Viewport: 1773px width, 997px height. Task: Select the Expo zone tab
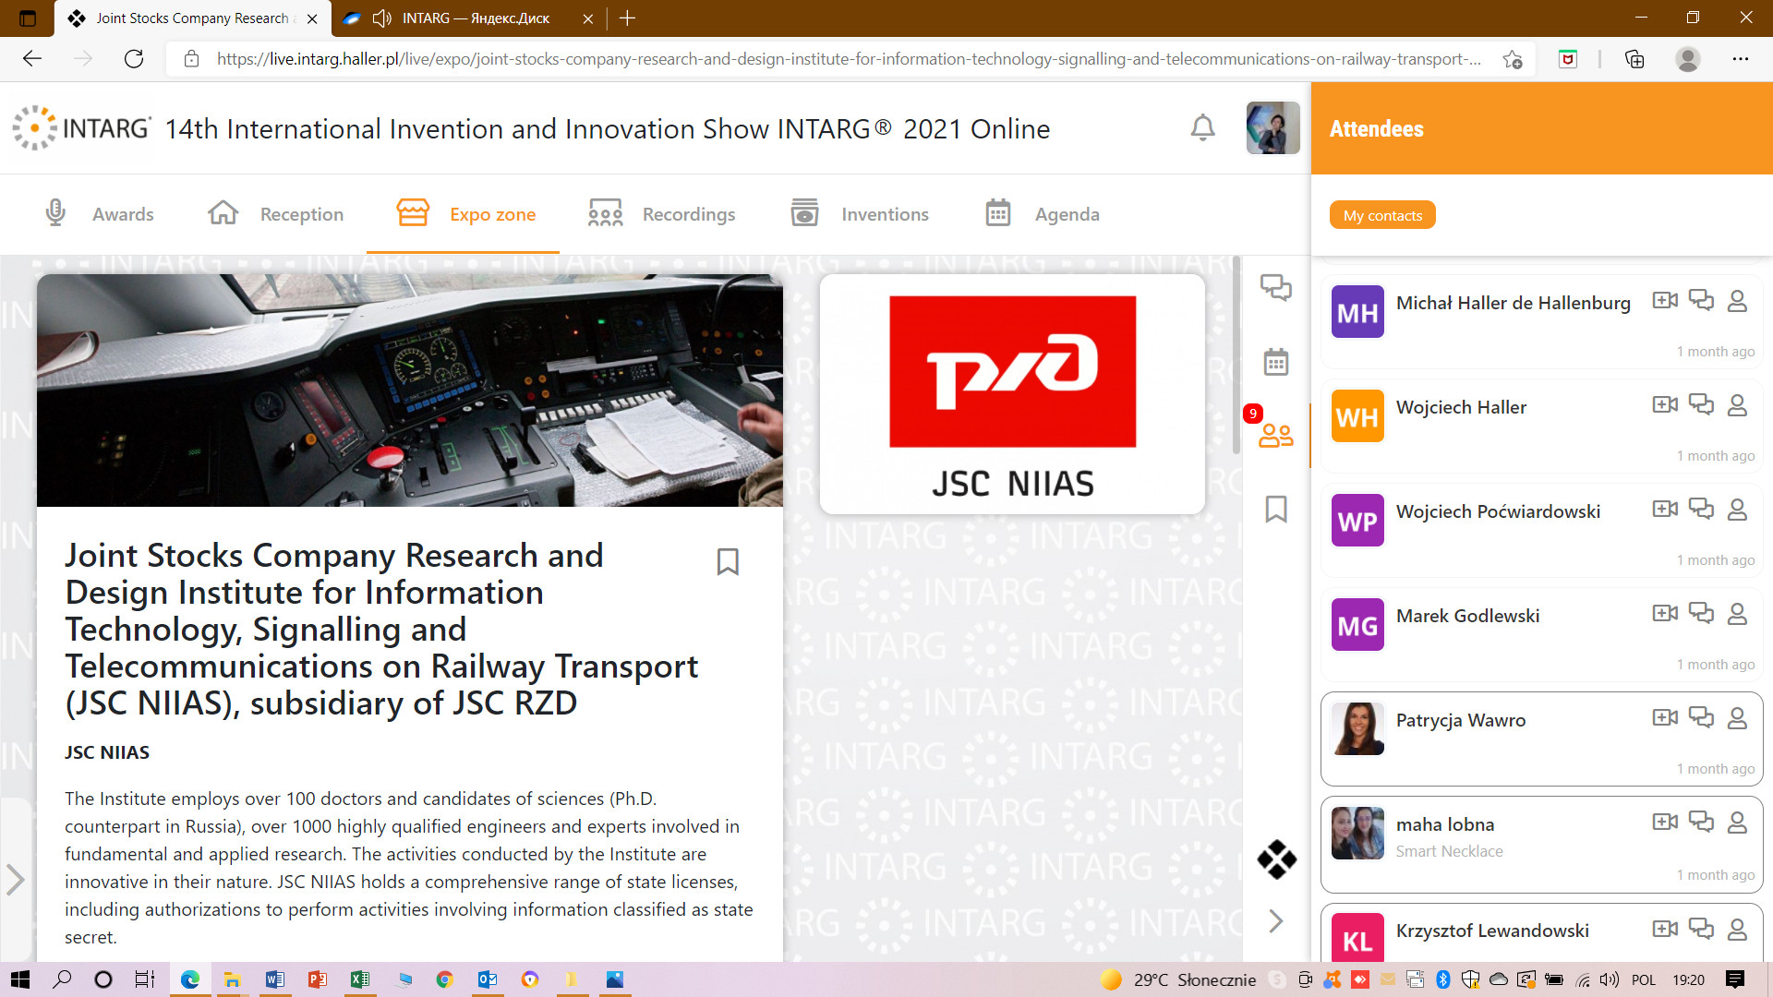tap(465, 214)
